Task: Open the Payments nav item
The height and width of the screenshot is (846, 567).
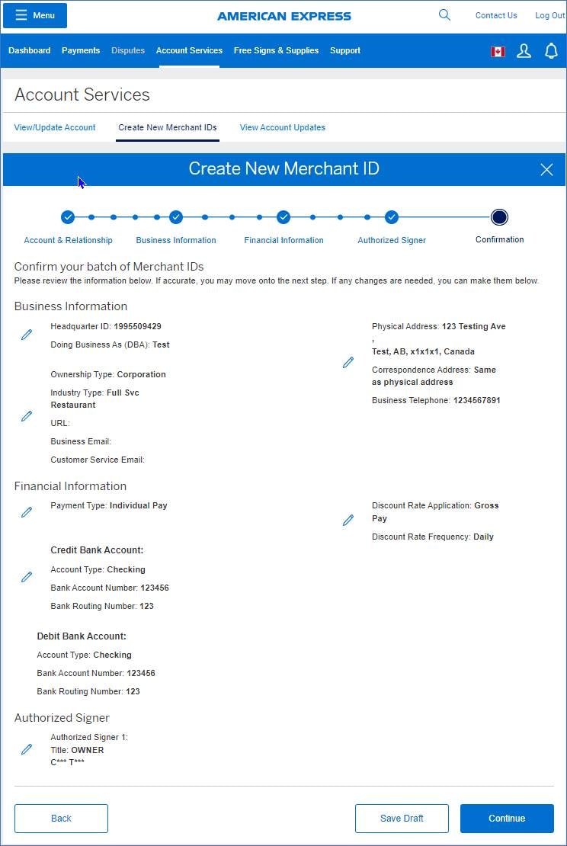Action: (81, 51)
